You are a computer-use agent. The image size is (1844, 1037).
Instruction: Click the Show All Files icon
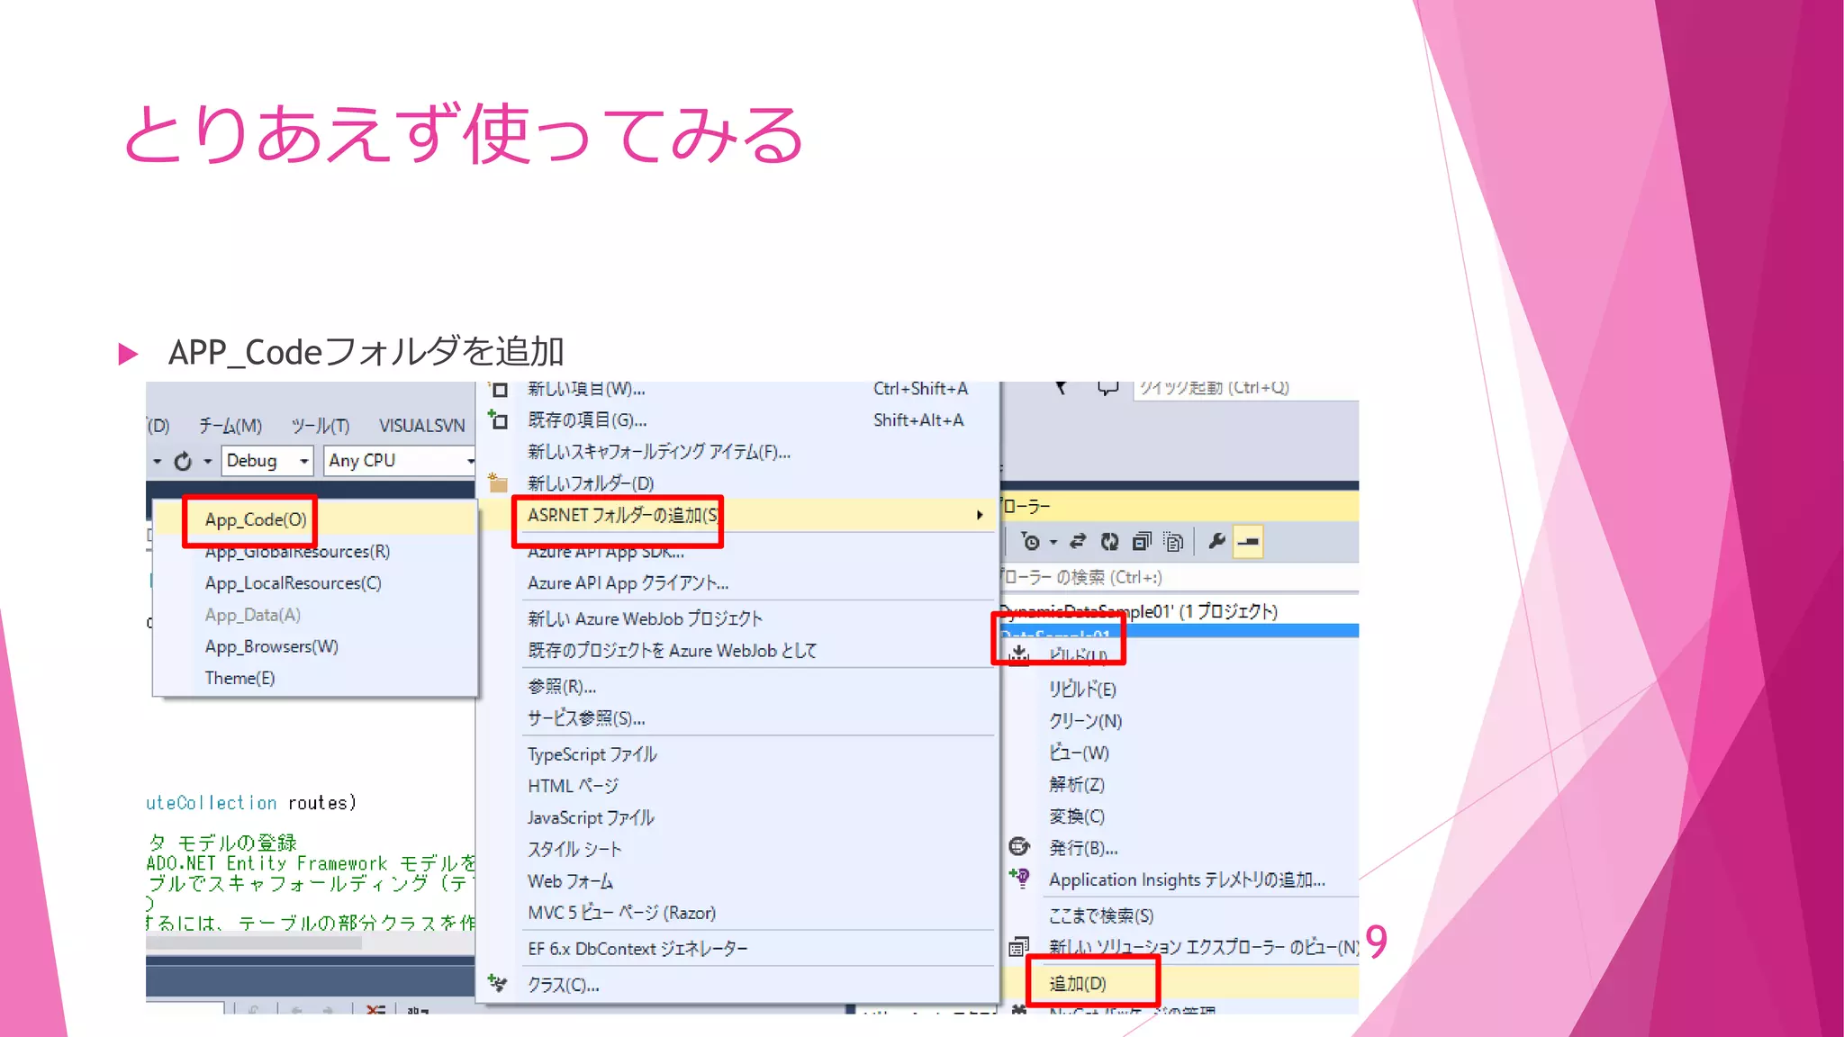(1173, 542)
